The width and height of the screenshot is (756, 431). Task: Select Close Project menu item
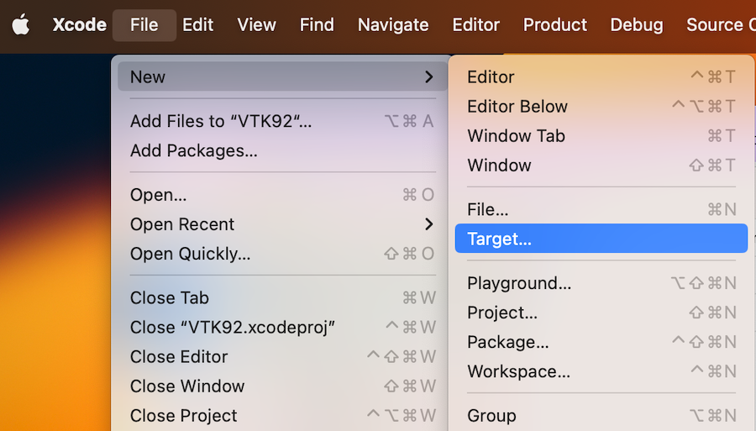click(183, 415)
